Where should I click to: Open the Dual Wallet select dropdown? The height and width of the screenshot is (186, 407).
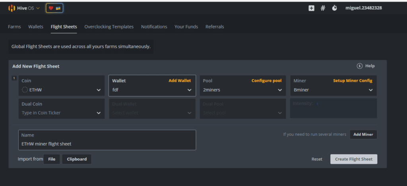152,108
